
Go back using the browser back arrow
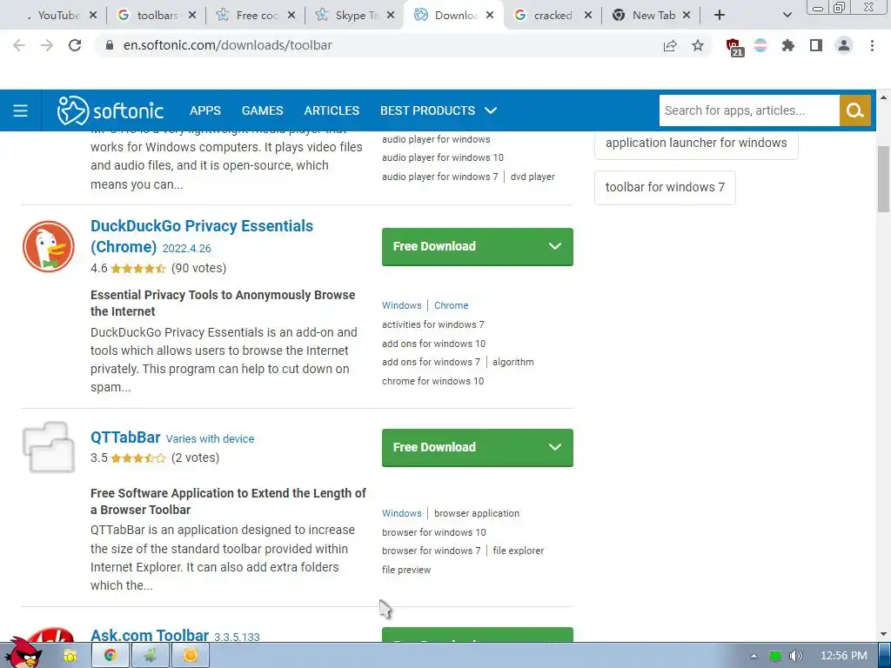(x=19, y=45)
